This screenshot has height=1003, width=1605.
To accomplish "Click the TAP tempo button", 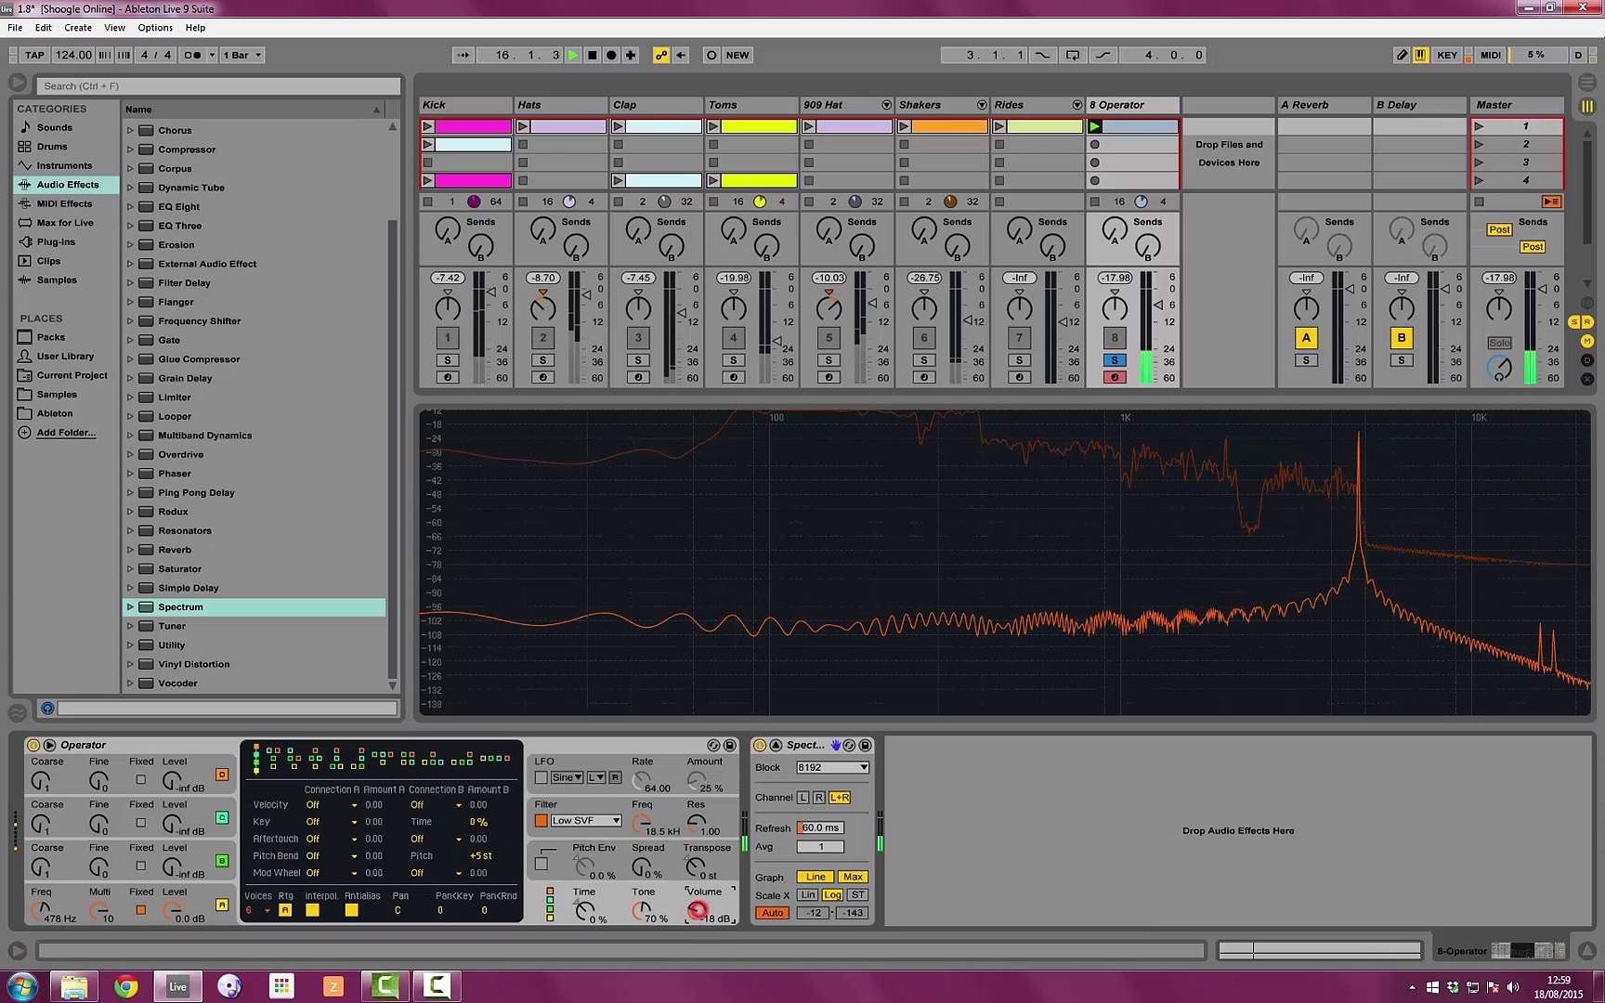I will 34,55.
